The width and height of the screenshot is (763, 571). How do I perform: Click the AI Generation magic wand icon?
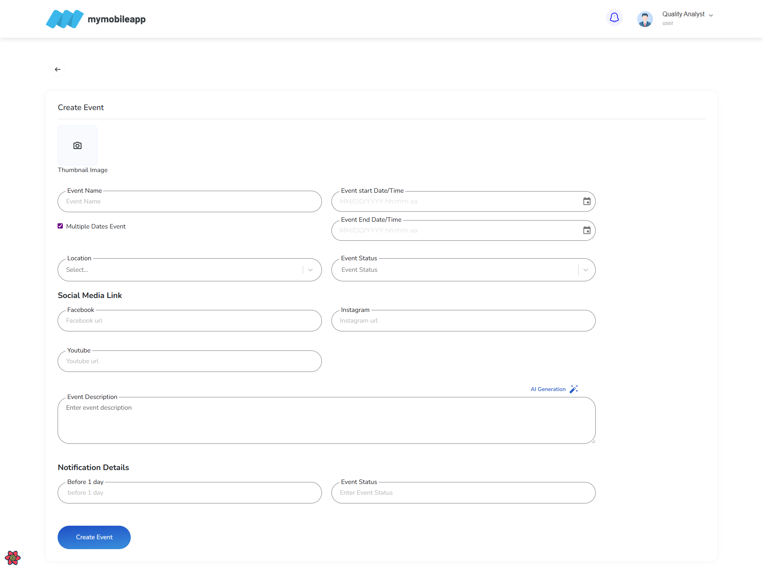click(x=574, y=389)
